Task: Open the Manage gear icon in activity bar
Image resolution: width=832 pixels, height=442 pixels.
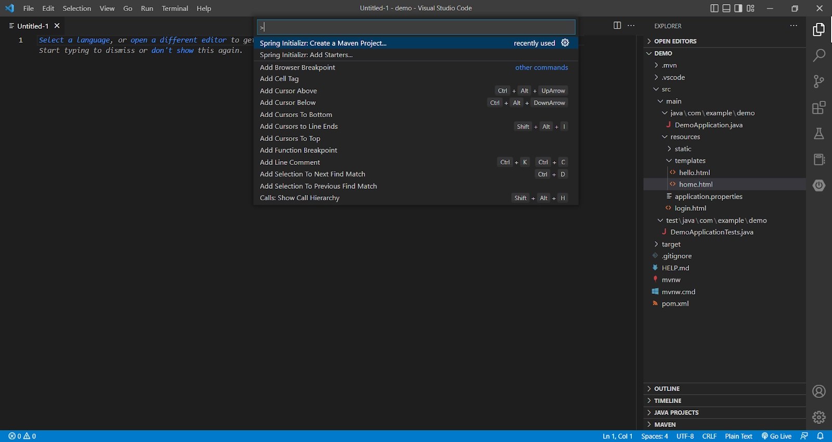Action: click(x=818, y=417)
